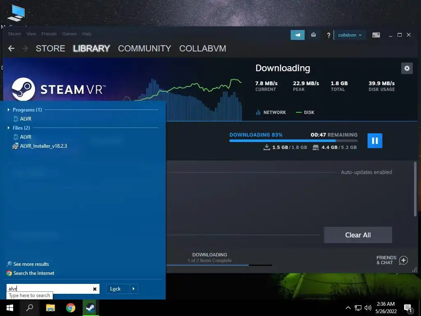Image resolution: width=421 pixels, height=316 pixels.
Task: Show hidden system tray icons
Action: pos(348,308)
